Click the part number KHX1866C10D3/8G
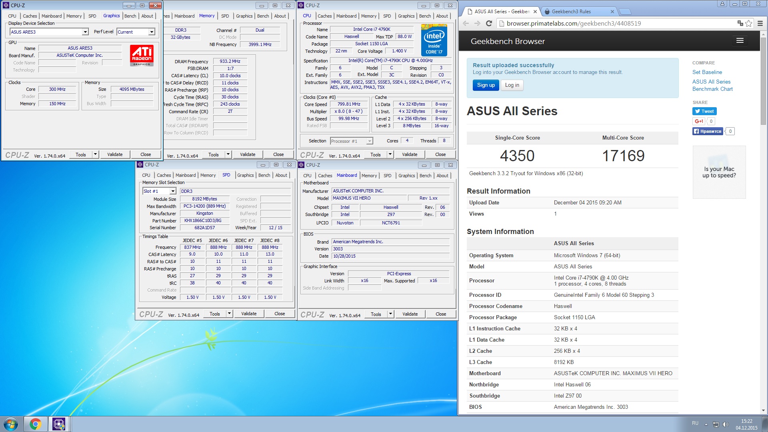768x432 pixels. point(204,220)
